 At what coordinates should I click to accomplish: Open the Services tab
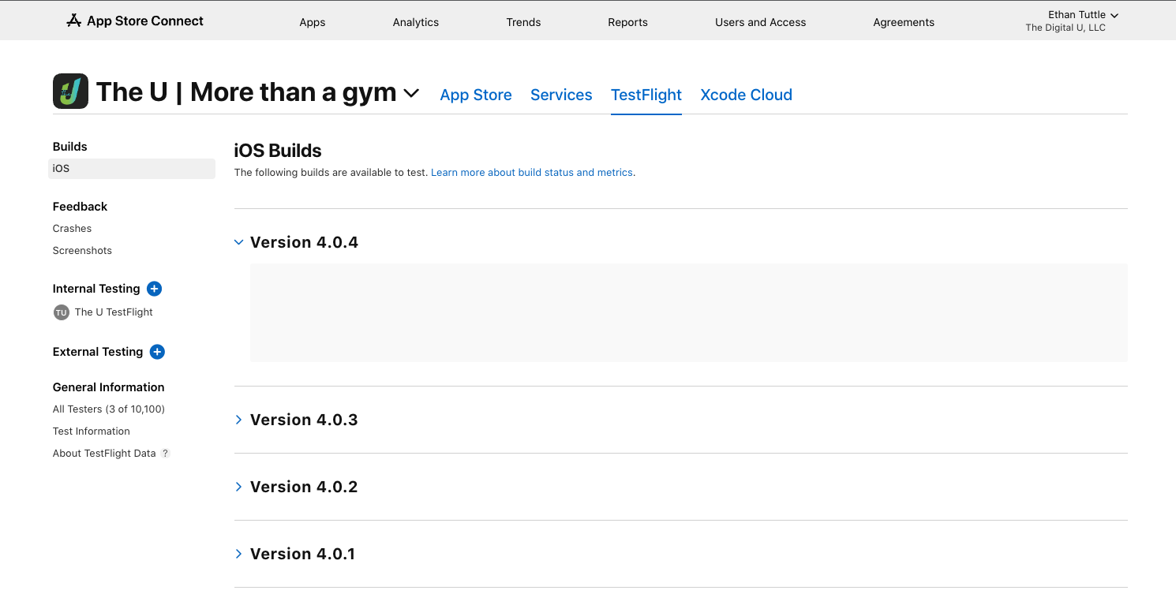coord(561,95)
